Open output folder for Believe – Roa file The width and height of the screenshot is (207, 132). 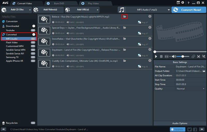[x=124, y=17]
